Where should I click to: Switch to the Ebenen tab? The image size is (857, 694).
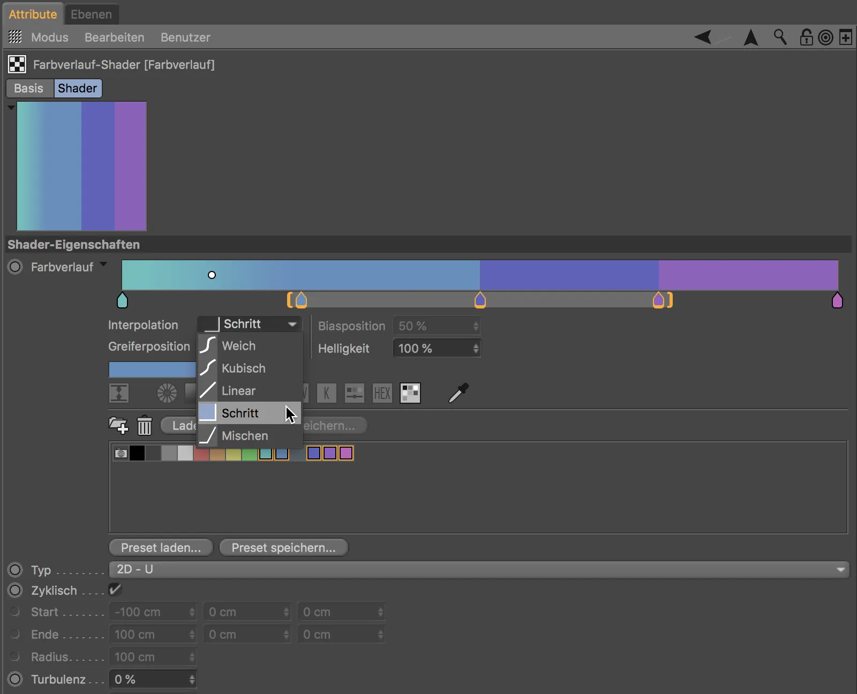pyautogui.click(x=91, y=14)
